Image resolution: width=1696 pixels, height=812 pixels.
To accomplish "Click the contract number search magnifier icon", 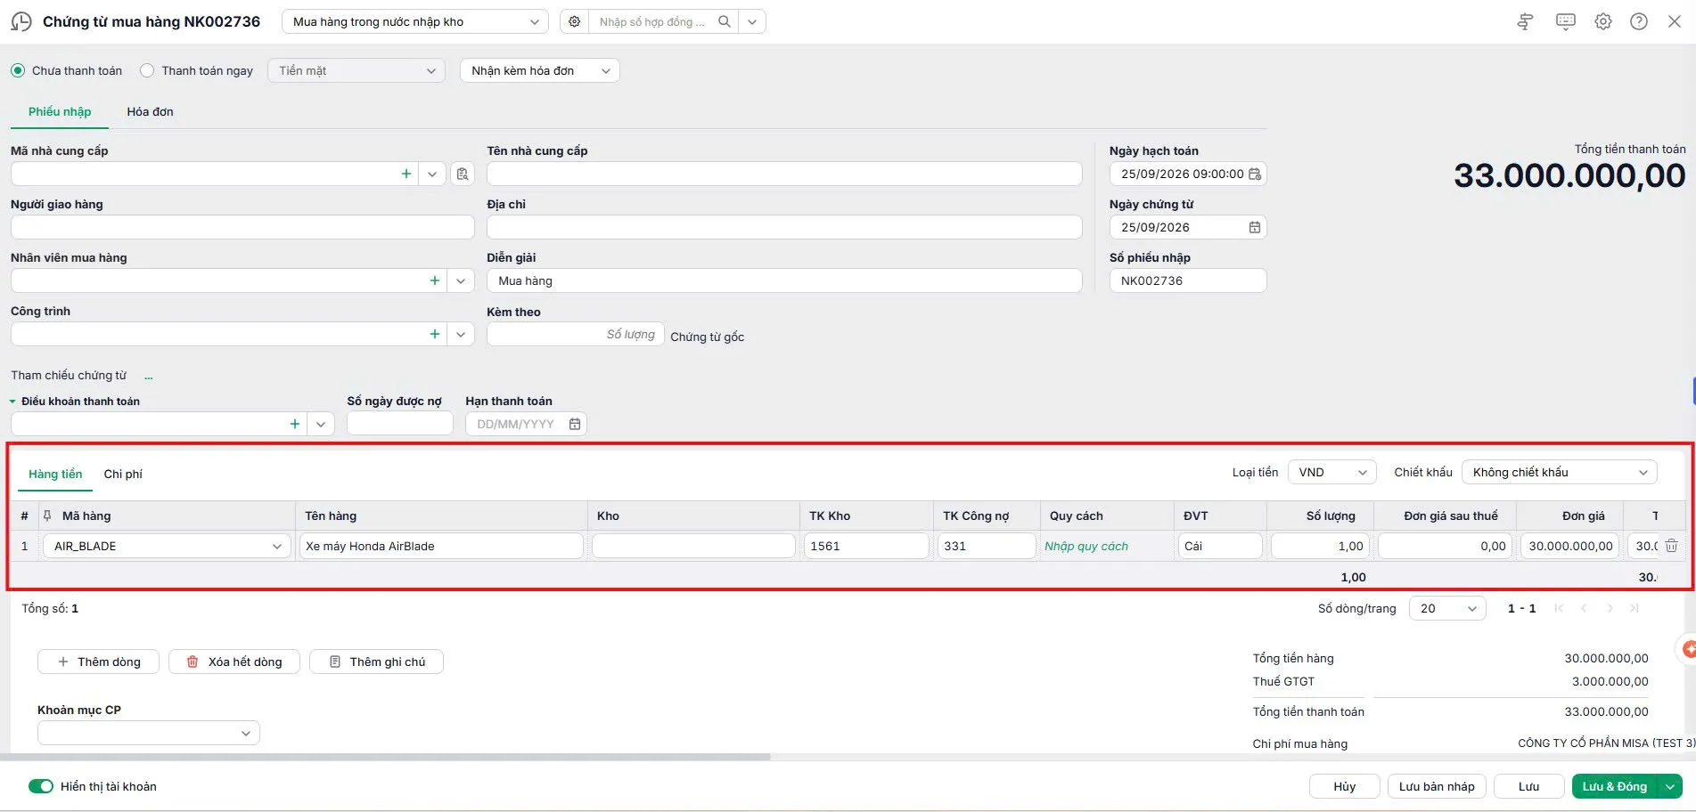I will click(725, 21).
